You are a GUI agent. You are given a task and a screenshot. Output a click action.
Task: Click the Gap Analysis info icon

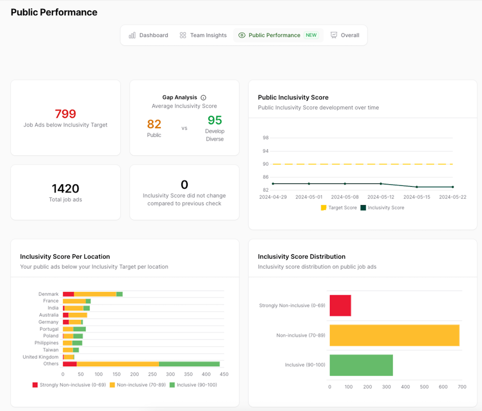(x=203, y=98)
